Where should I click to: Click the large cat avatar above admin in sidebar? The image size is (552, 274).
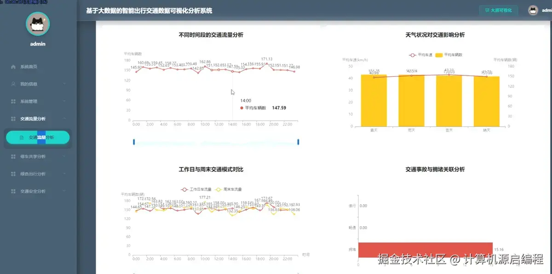[x=38, y=23]
